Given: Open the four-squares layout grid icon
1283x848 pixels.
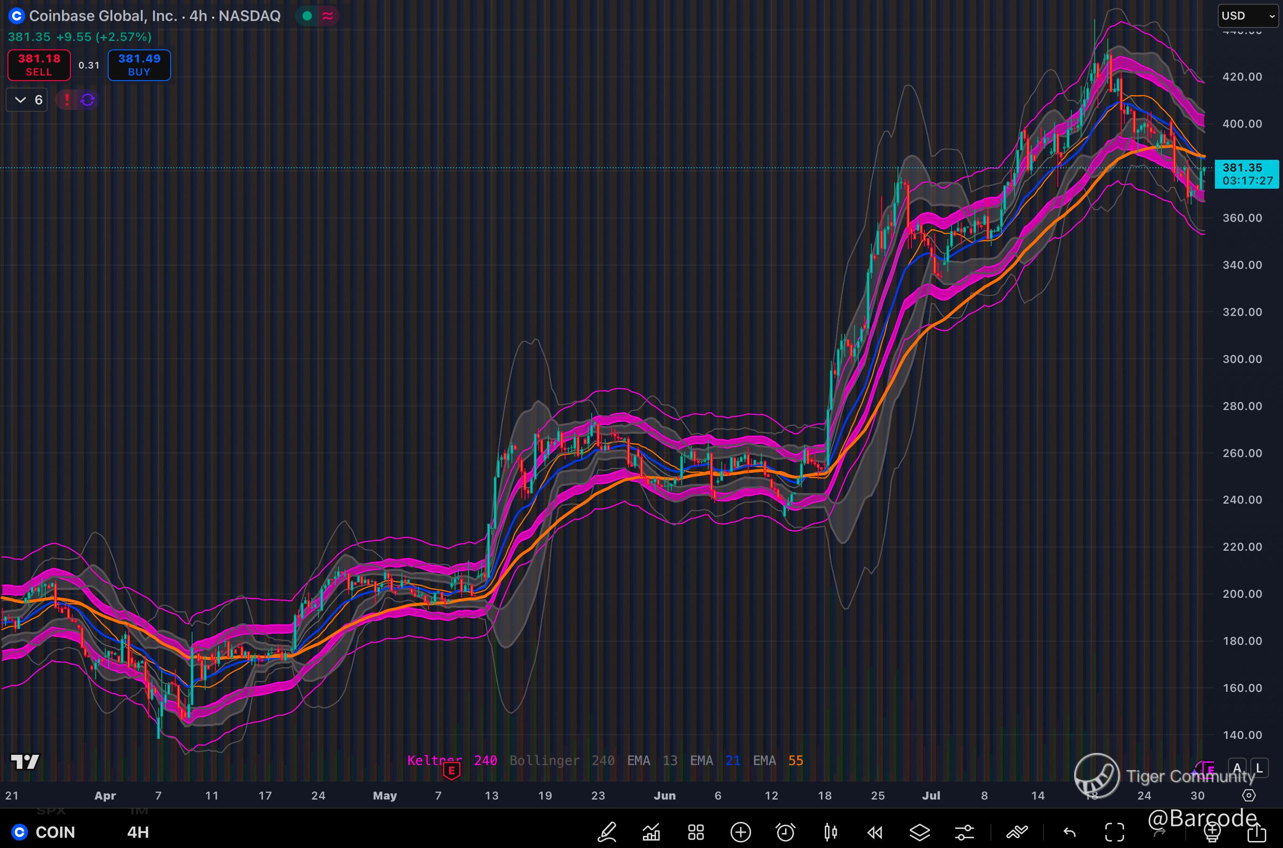Looking at the screenshot, I should coord(696,832).
